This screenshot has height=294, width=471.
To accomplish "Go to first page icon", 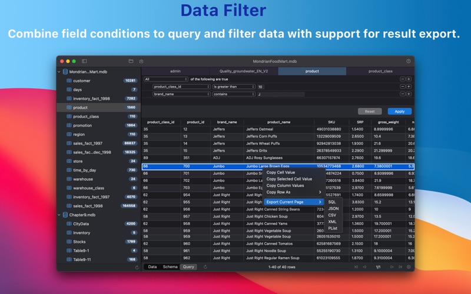I will [356, 267].
